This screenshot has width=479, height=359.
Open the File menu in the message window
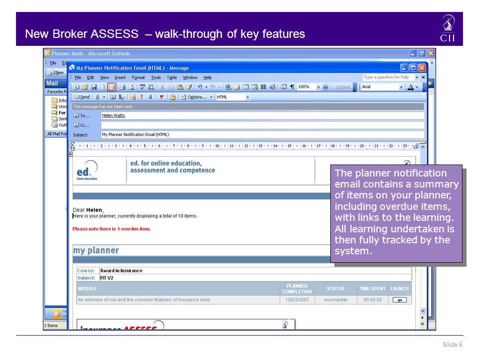click(x=78, y=78)
